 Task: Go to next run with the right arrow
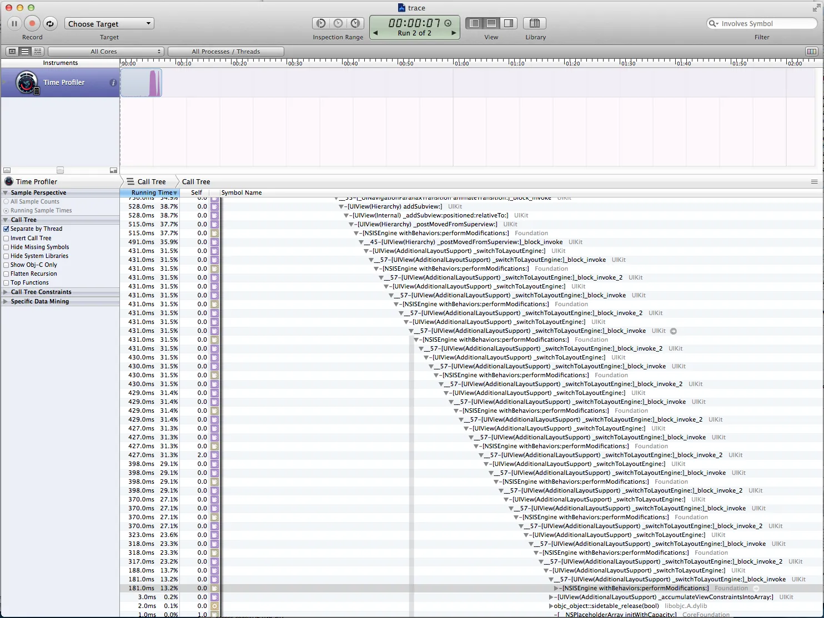tap(454, 33)
